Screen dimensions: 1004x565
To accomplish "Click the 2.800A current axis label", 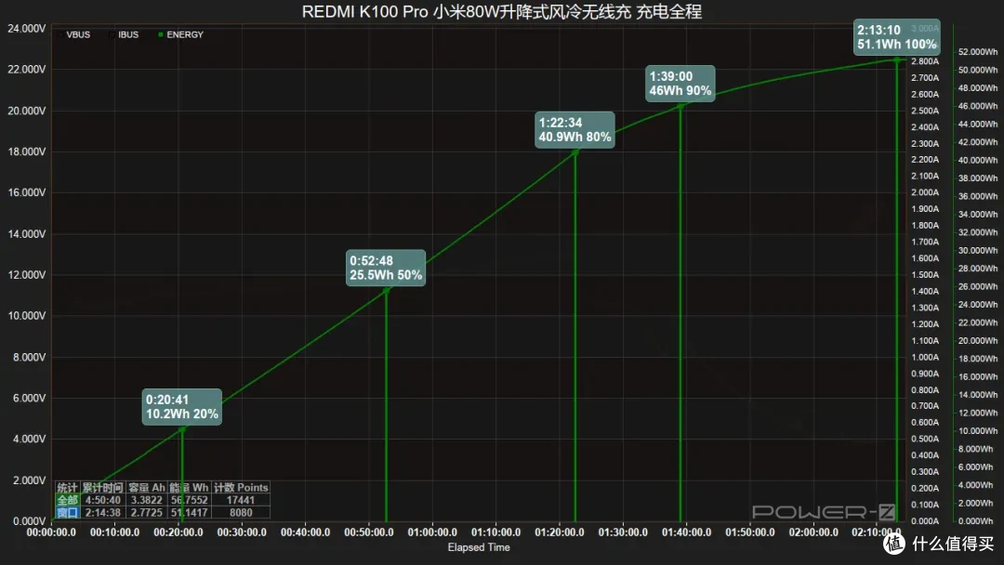I will pos(925,61).
